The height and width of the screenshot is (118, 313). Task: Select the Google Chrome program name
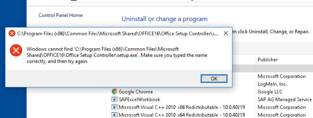coord(136,92)
